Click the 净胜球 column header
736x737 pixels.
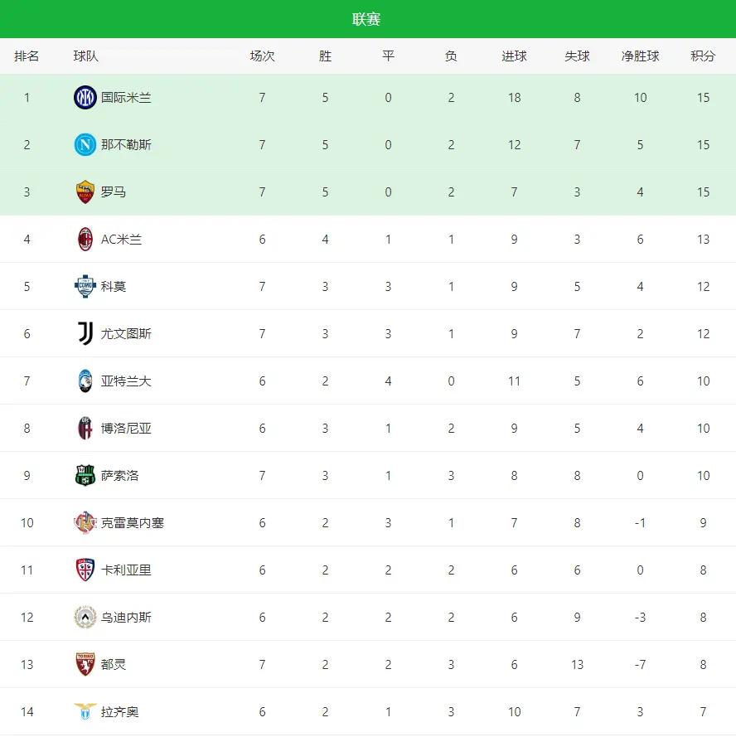click(x=641, y=56)
